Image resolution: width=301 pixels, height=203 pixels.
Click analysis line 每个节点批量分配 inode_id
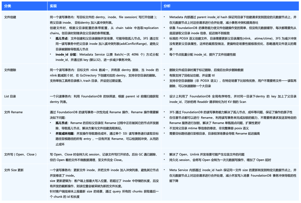click(203, 55)
